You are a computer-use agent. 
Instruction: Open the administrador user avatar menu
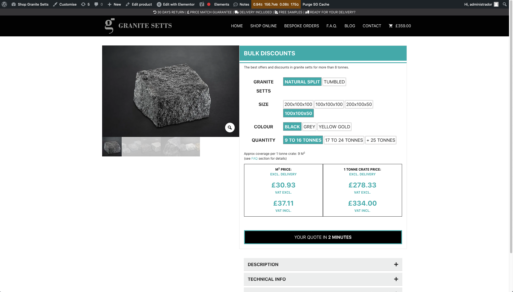(496, 4)
